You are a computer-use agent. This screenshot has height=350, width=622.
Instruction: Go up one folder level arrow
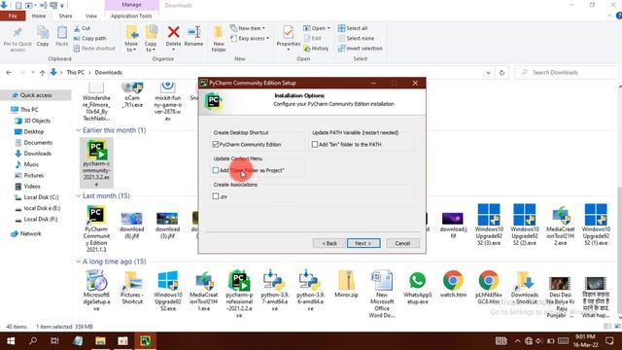coord(43,73)
